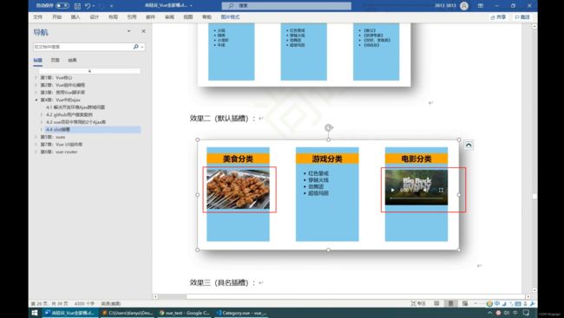Expand 第1章 Vue核心 heading arrow
This screenshot has height=318, width=564.
click(x=36, y=78)
